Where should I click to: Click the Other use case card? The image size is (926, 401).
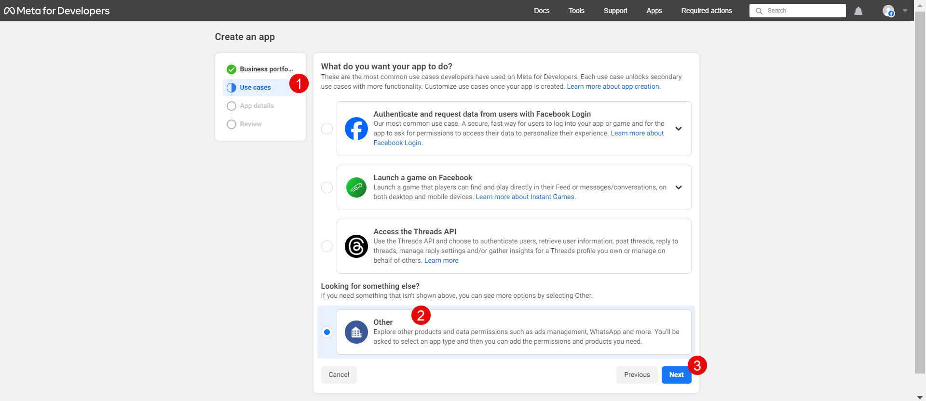(x=514, y=332)
